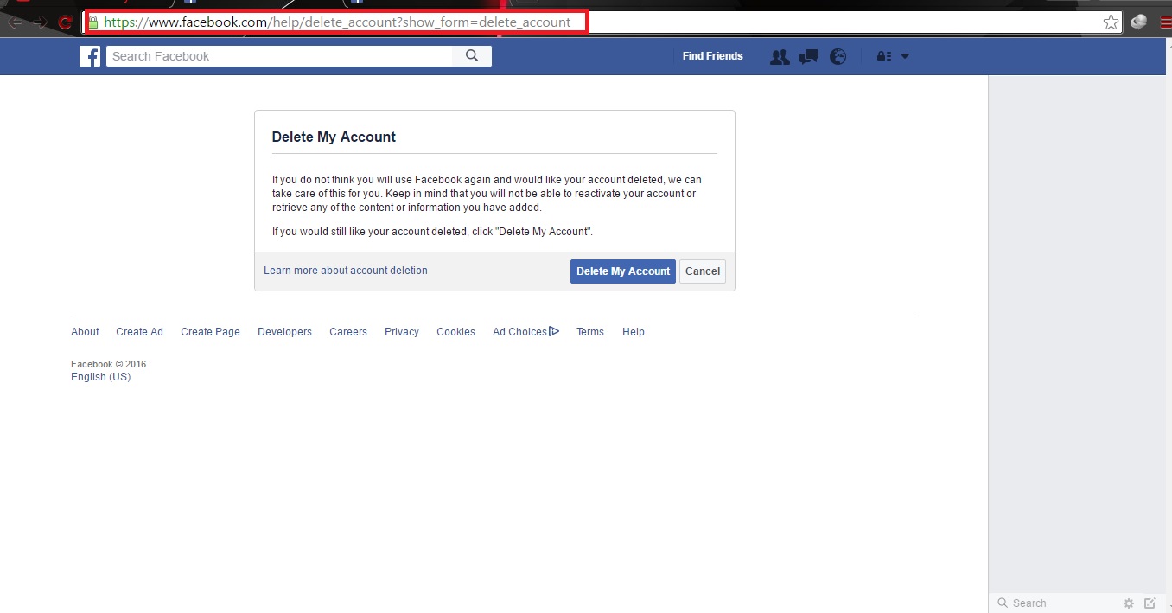Viewport: 1172px width, 613px height.
Task: Click the browser address bar URL
Action: 337,22
